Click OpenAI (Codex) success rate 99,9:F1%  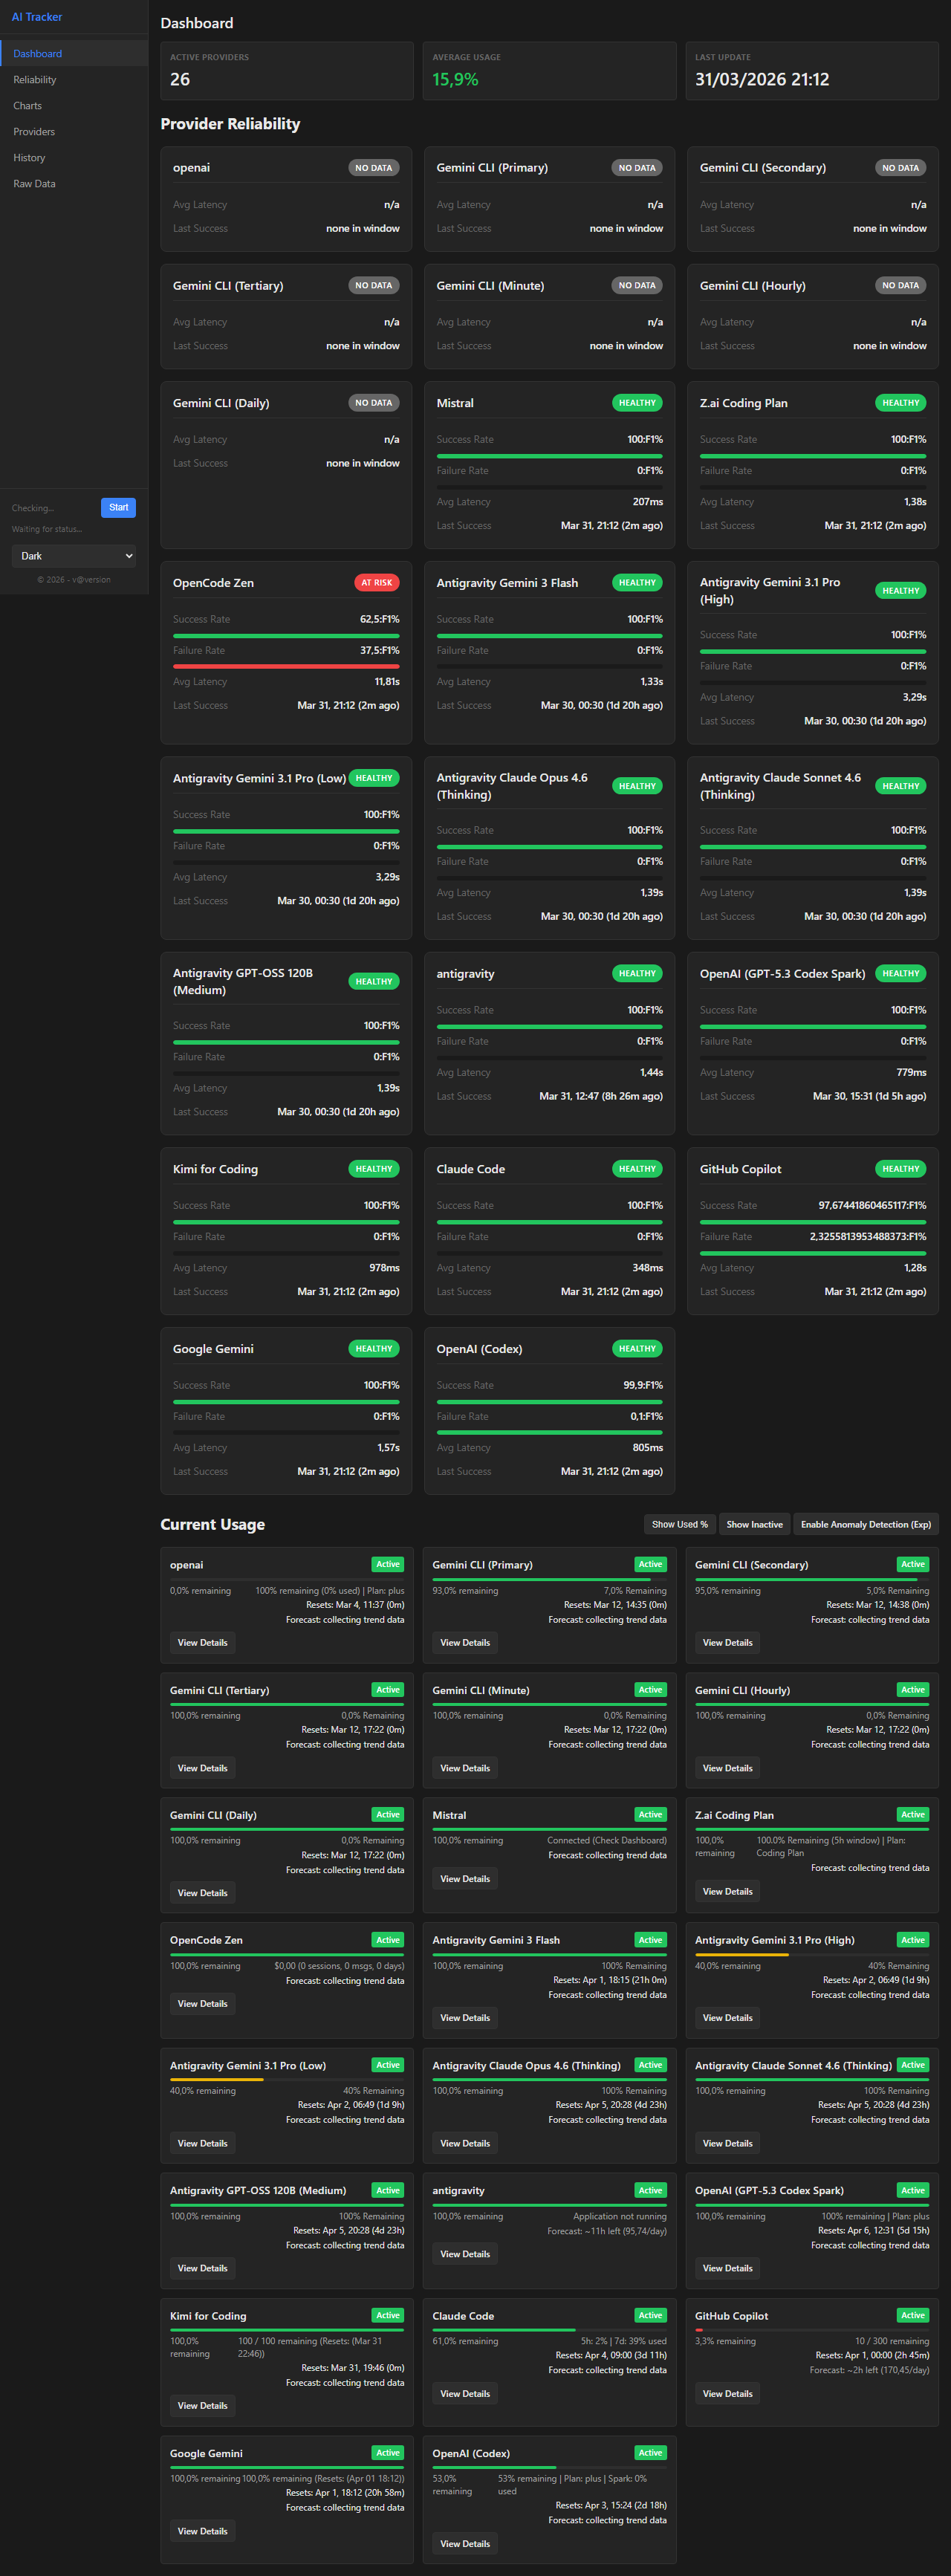643,1385
